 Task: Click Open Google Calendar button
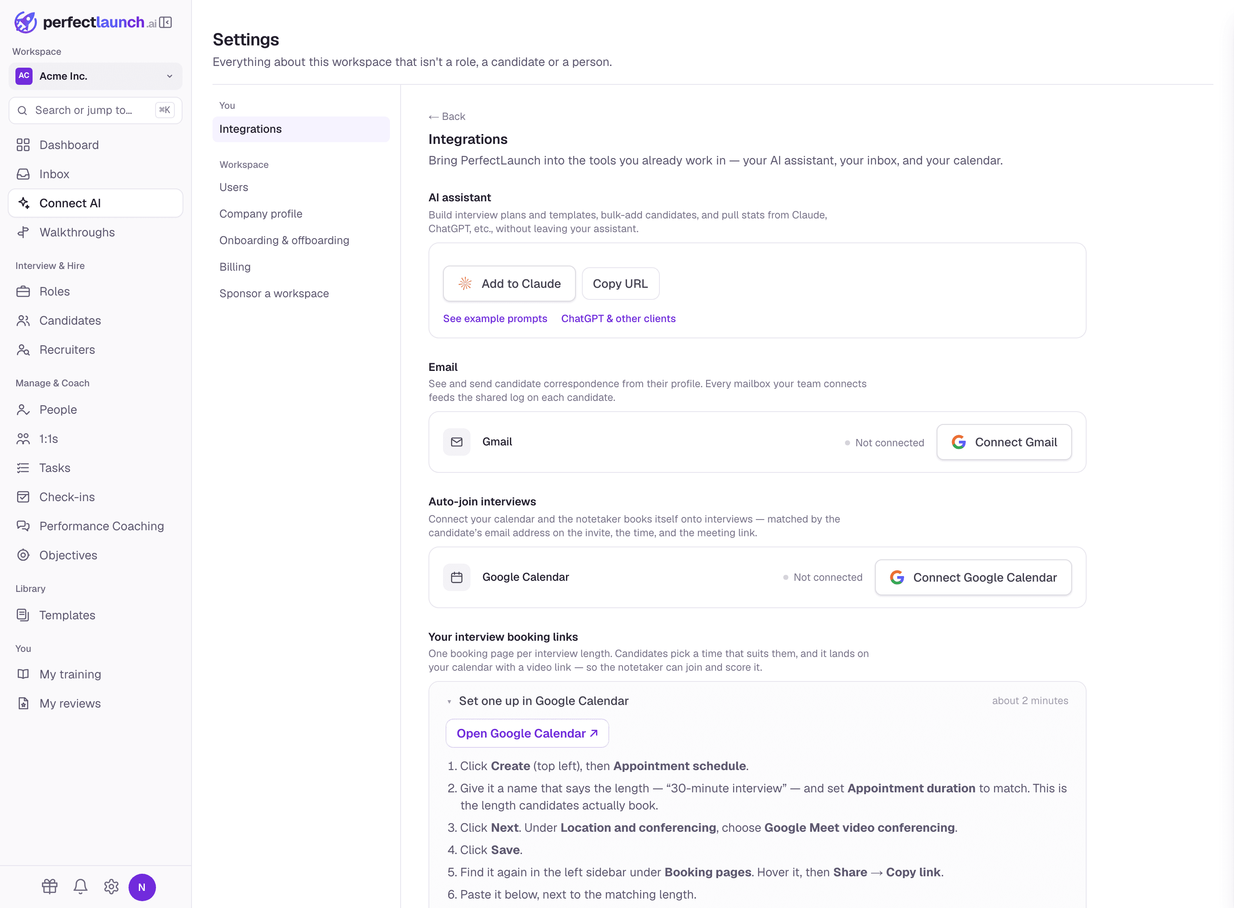[527, 733]
